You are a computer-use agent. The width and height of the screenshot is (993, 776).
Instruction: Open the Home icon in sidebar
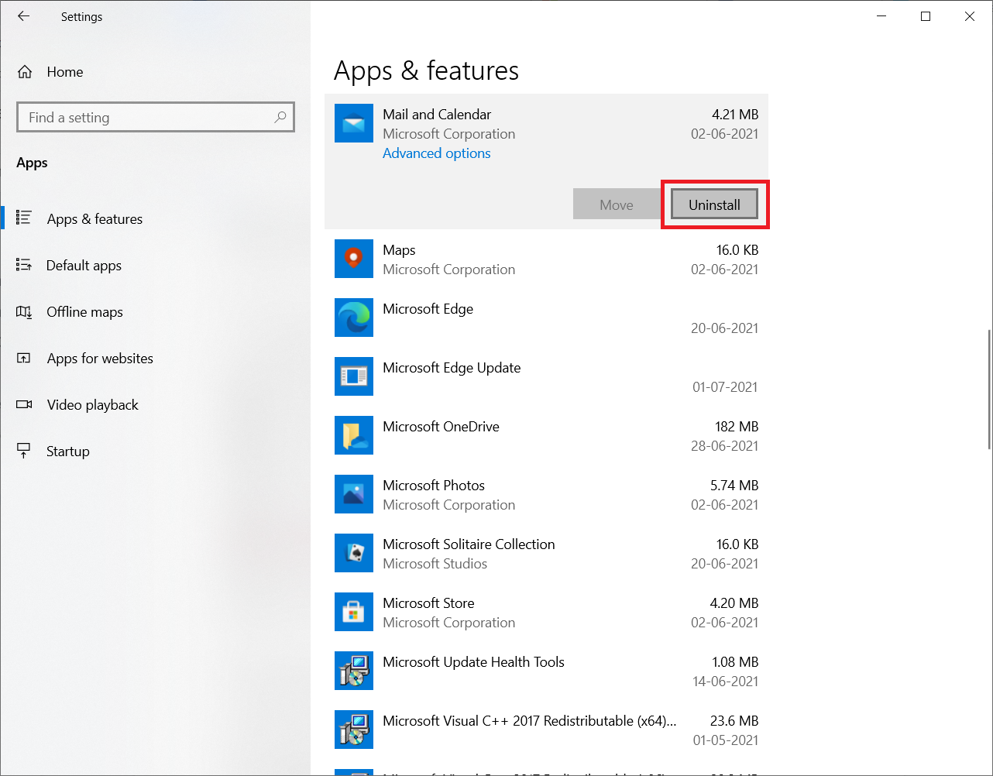25,72
